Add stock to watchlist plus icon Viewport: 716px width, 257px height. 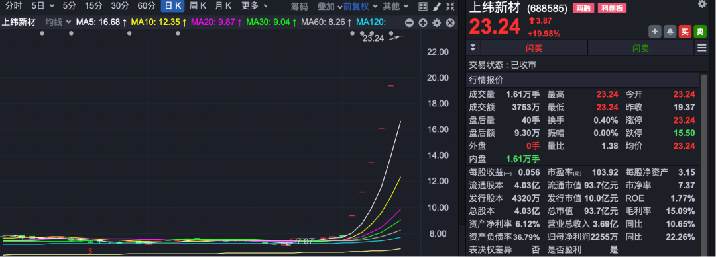pyautogui.click(x=655, y=32)
